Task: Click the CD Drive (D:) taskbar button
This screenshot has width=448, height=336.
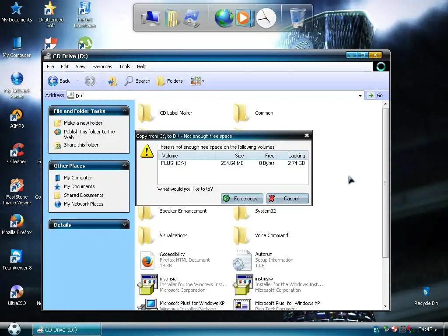Action: (x=67, y=329)
